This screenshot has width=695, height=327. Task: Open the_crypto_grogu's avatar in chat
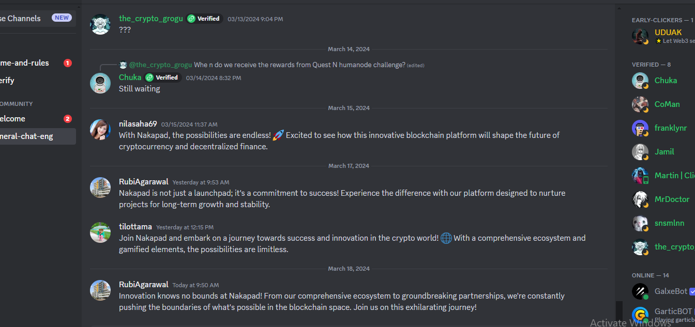[x=100, y=24]
